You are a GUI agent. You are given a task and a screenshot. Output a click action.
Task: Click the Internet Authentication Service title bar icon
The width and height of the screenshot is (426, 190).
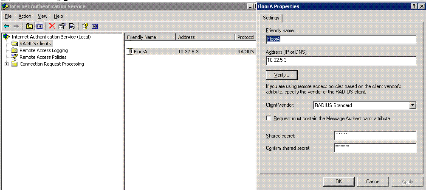6,6
